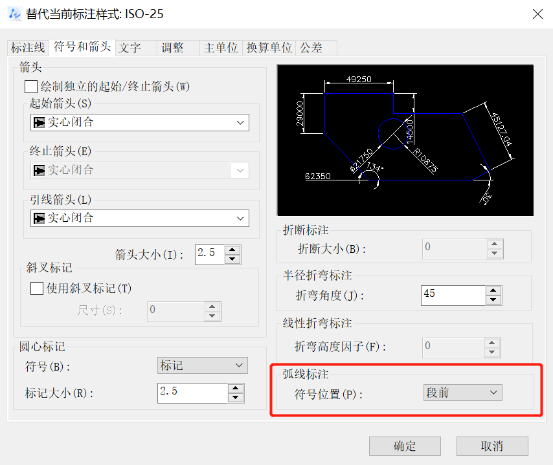The width and height of the screenshot is (553, 465).
Task: Click the solid arrow icon in 起始箭头
Action: coord(39,123)
